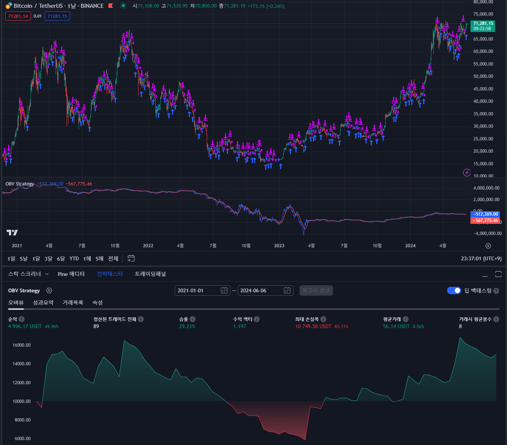The width and height of the screenshot is (507, 445).
Task: Set chart range to YTD
Action: pos(74,258)
